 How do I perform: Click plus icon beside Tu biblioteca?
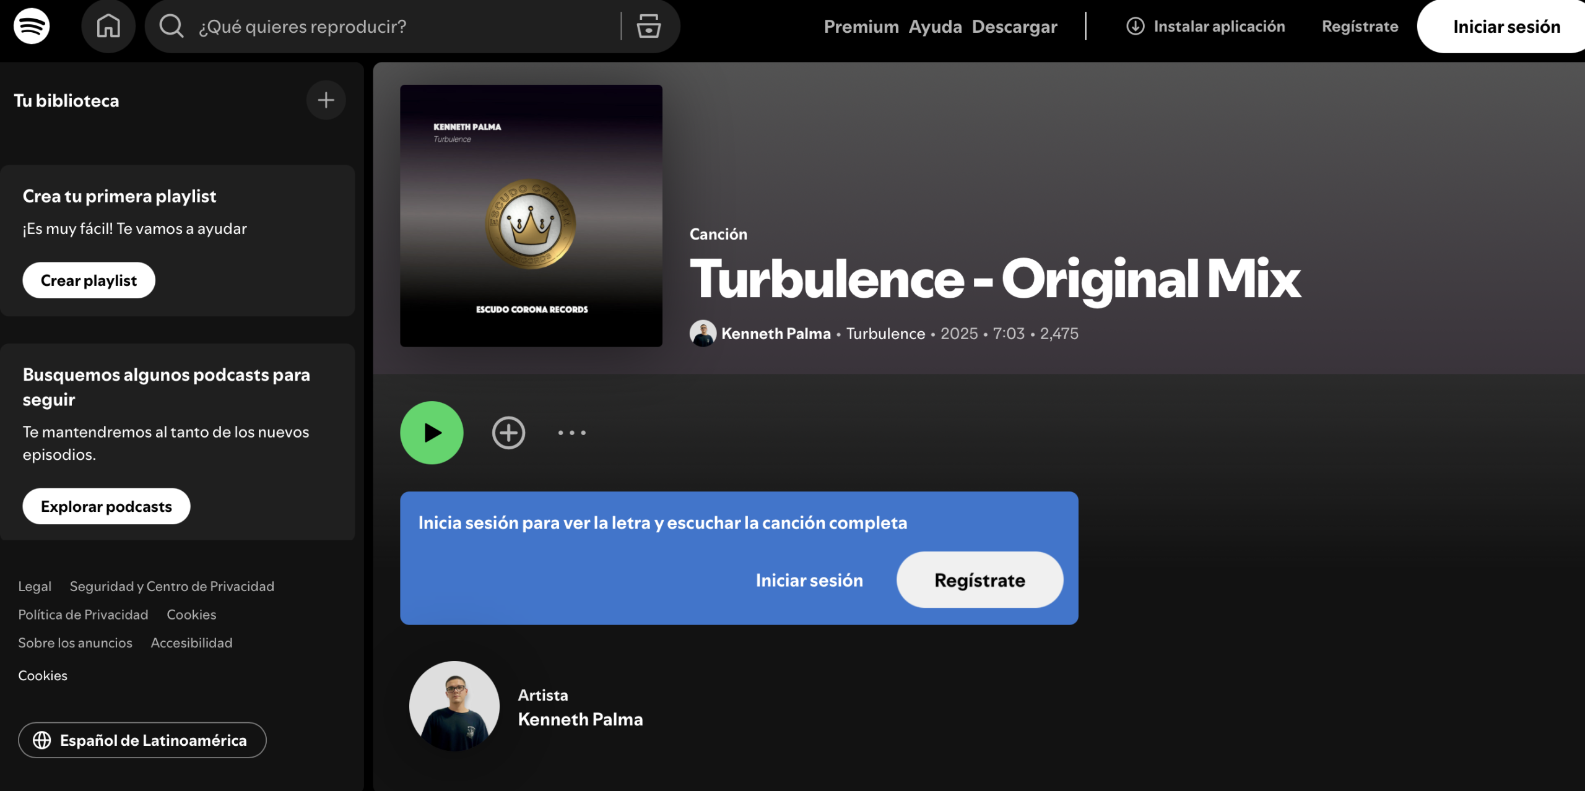click(326, 100)
